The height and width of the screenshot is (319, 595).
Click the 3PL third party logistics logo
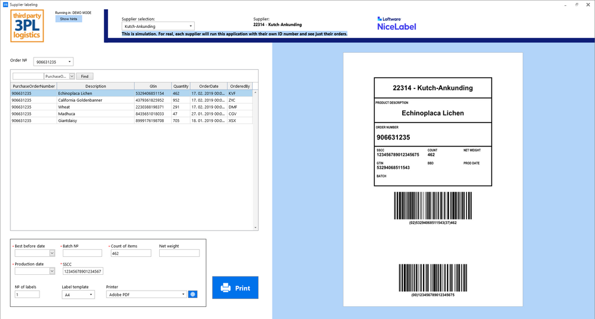(27, 26)
